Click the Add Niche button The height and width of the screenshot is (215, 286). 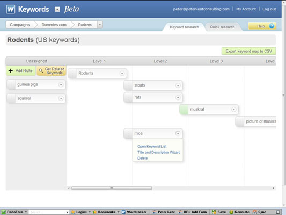[x=21, y=71]
